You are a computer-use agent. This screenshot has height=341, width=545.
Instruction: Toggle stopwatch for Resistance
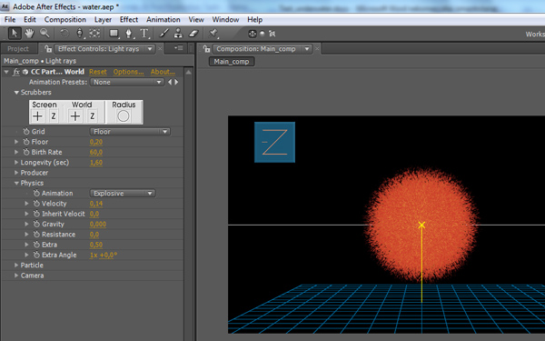click(36, 235)
